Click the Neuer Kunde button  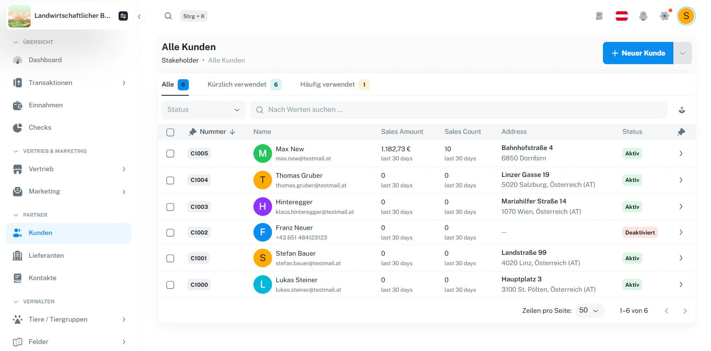tap(638, 53)
